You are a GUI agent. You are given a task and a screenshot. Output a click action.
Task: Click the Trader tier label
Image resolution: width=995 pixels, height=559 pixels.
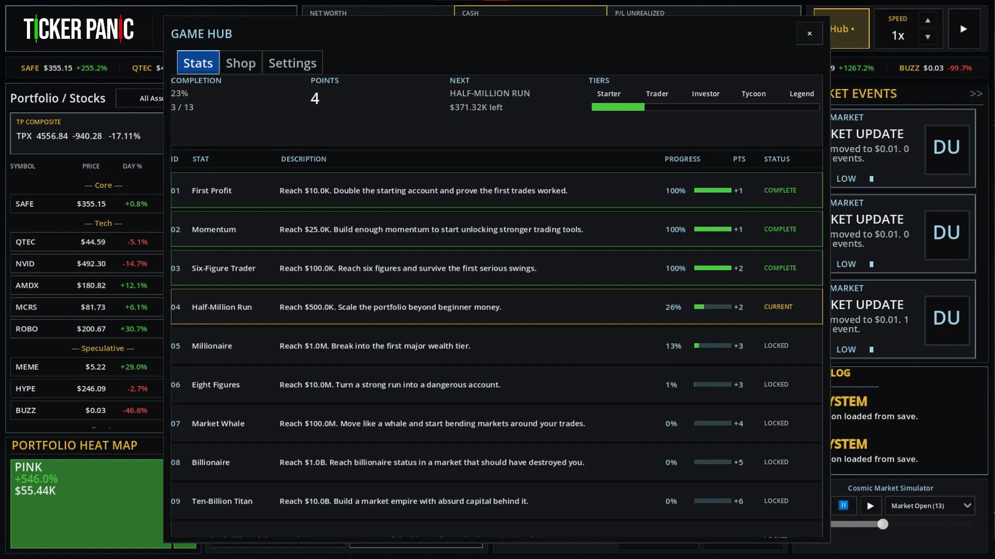pyautogui.click(x=657, y=94)
